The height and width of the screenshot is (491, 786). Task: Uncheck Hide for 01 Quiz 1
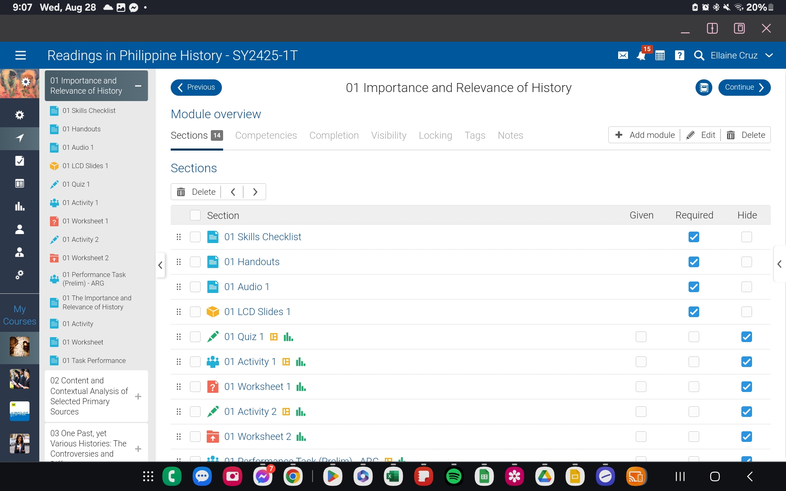pos(746,337)
